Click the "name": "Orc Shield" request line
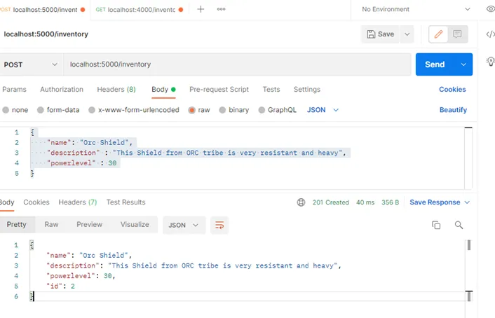The width and height of the screenshot is (495, 318). coord(90,143)
